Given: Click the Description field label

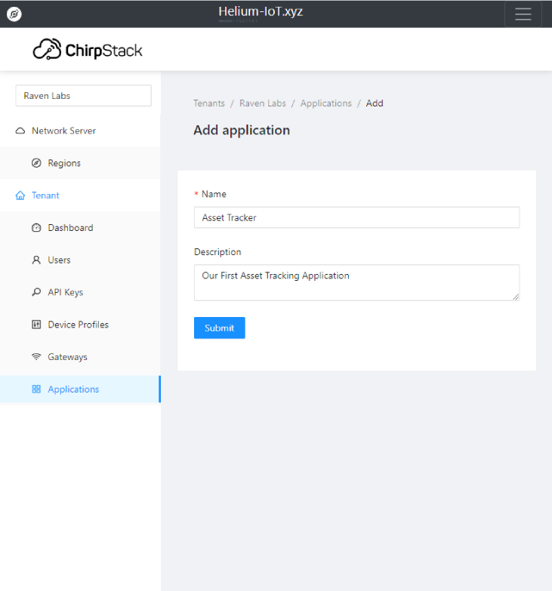Looking at the screenshot, I should point(217,252).
